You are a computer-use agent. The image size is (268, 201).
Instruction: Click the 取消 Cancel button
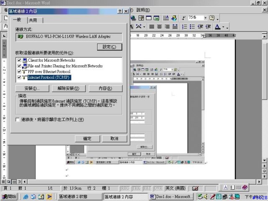click(x=114, y=139)
